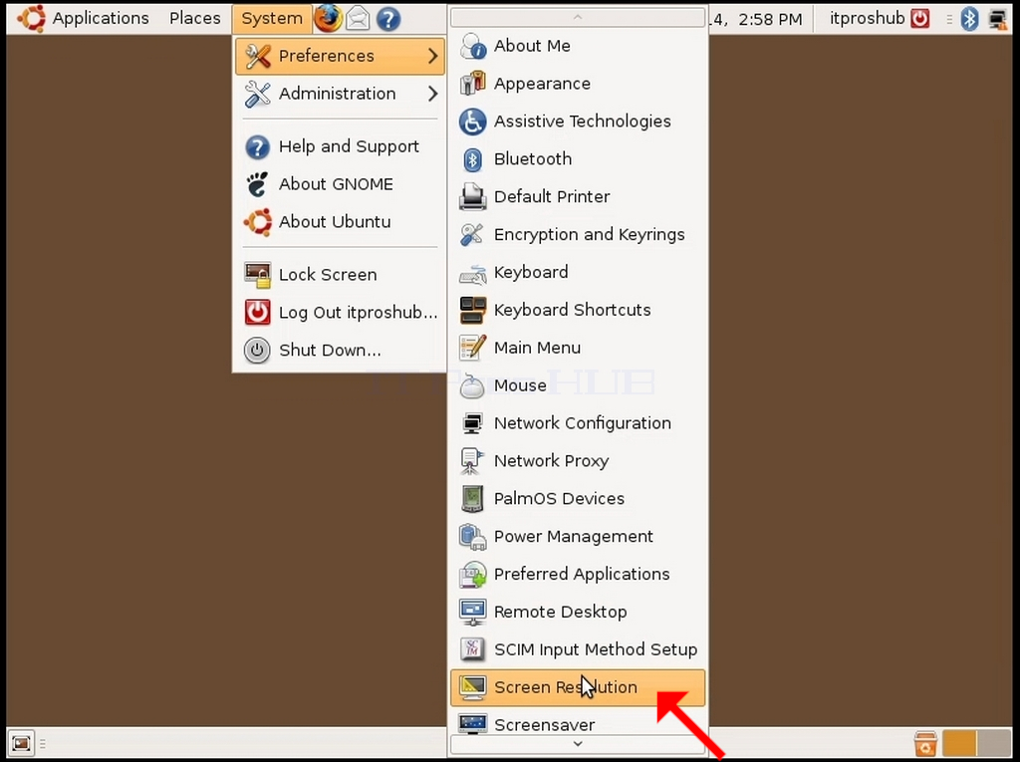1020x762 pixels.
Task: Click the Power Management icon
Action: pos(473,537)
